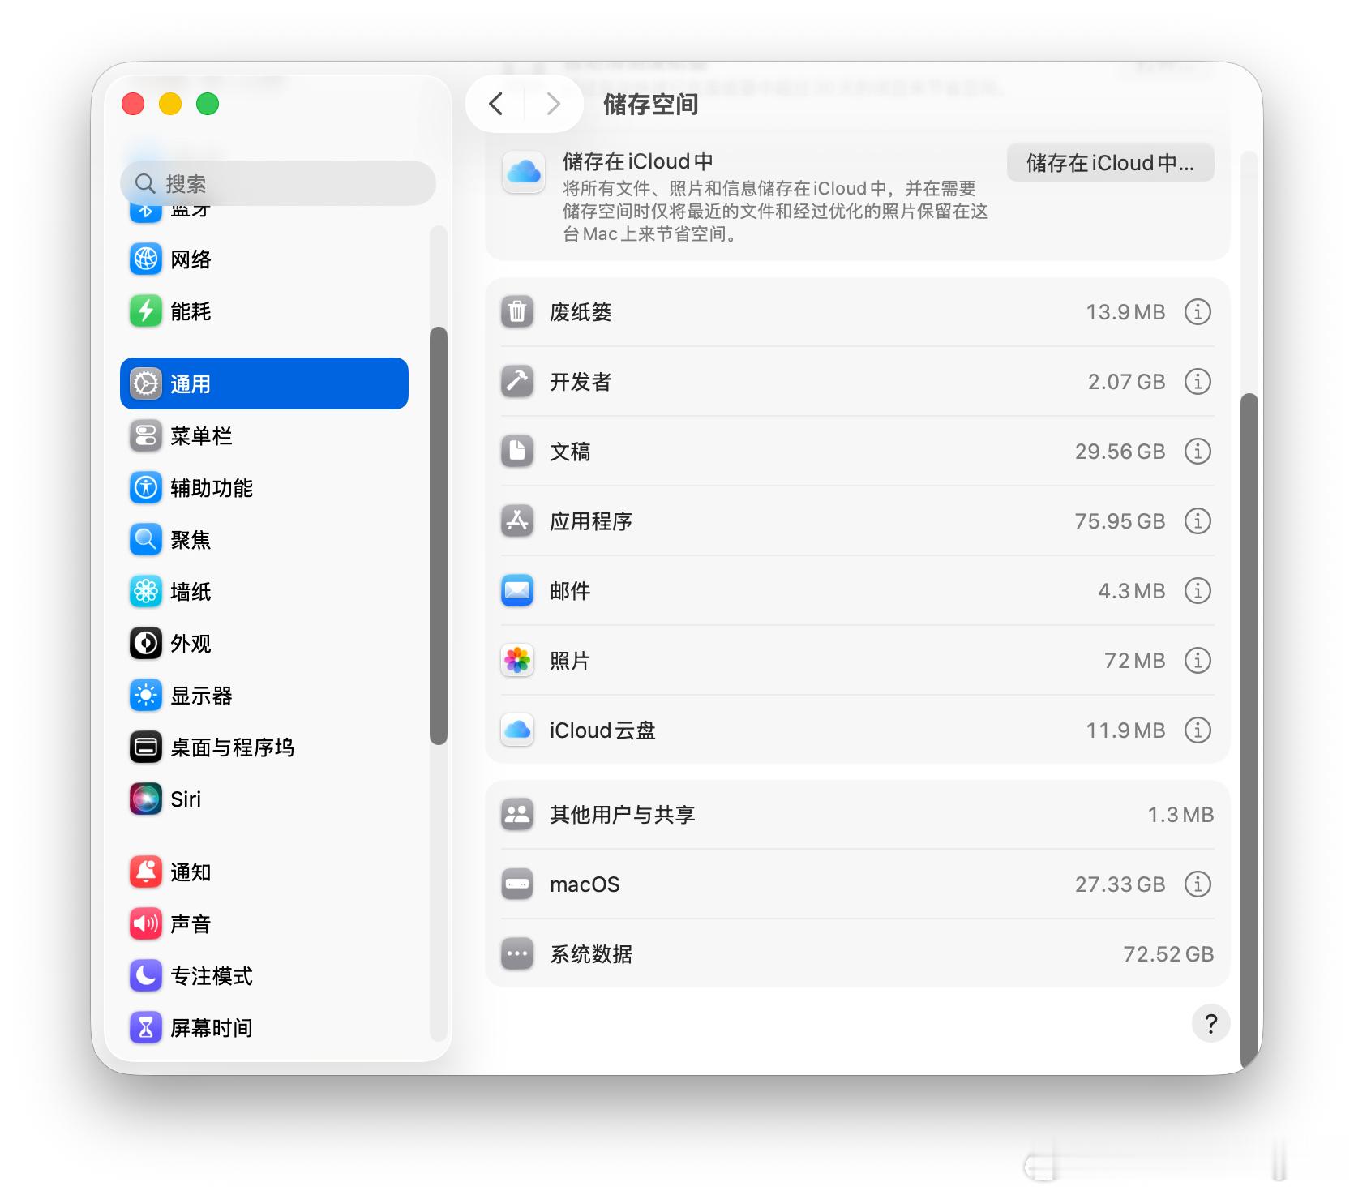Open info for 开发者 storage
The width and height of the screenshot is (1354, 1195).
pos(1198,382)
